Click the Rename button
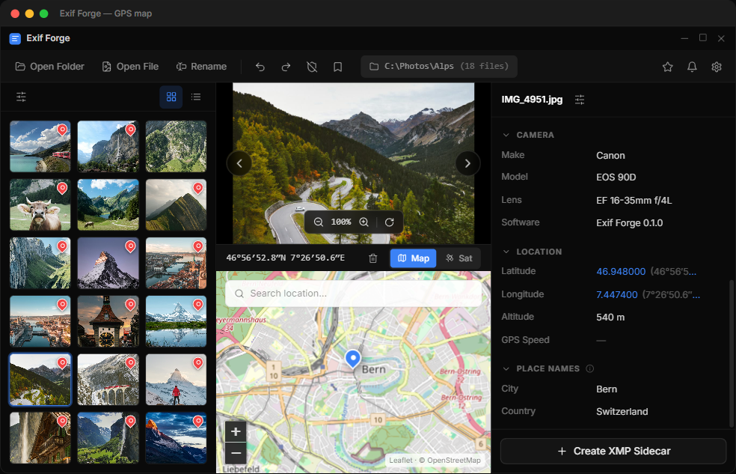The height and width of the screenshot is (474, 736). coord(201,67)
